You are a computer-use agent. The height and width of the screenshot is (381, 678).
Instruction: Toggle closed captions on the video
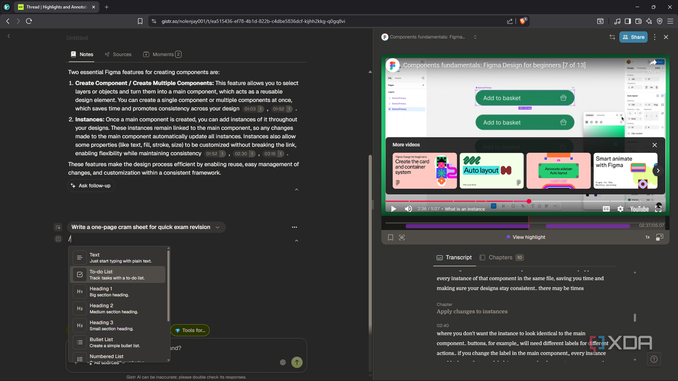606,209
